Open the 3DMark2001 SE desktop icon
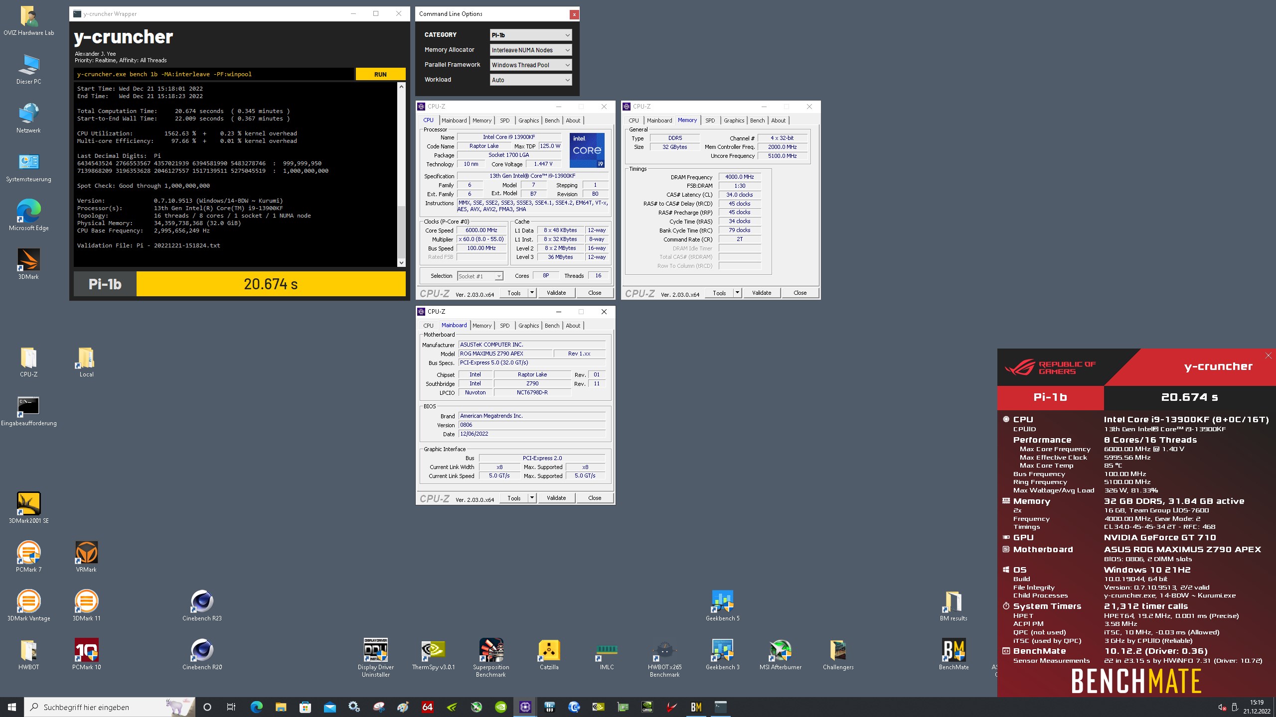Screen dimensions: 1276x717 click(x=28, y=508)
